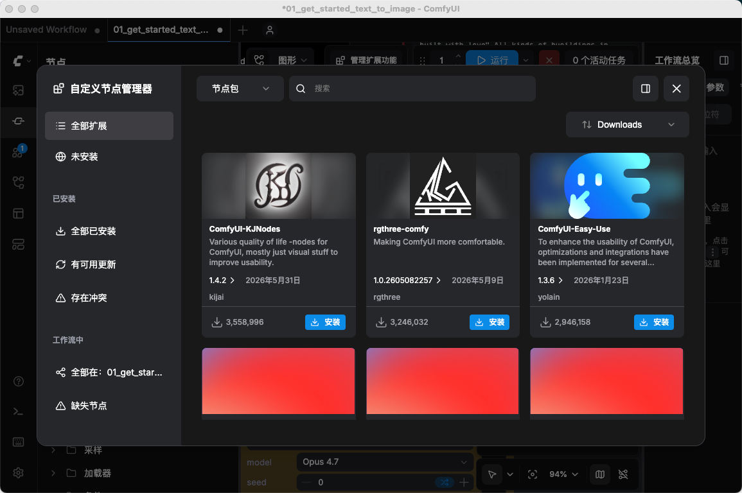Toggle the seed randomize control
This screenshot has height=493, width=742.
(x=445, y=482)
